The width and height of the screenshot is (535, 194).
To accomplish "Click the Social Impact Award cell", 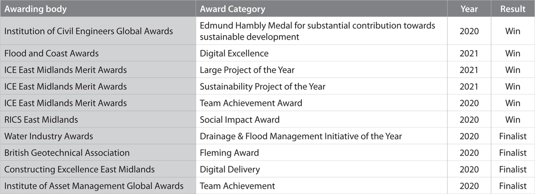I will pyautogui.click(x=240, y=119).
